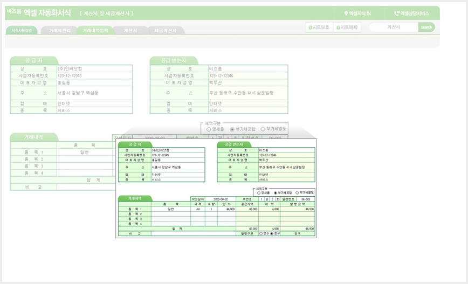Click 홍길동 on the background sheet
This screenshot has width=468, height=284.
tap(94, 82)
